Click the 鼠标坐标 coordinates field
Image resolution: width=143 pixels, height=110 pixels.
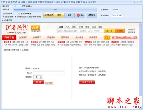click(117, 16)
